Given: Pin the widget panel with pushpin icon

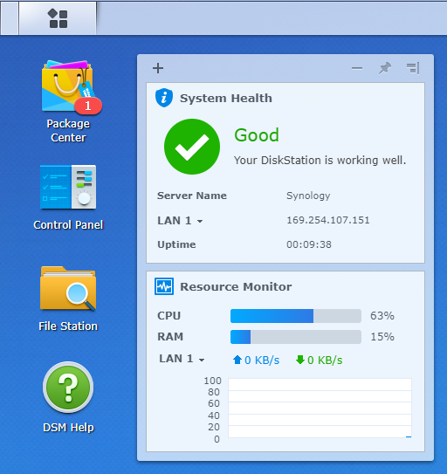Looking at the screenshot, I should (385, 68).
